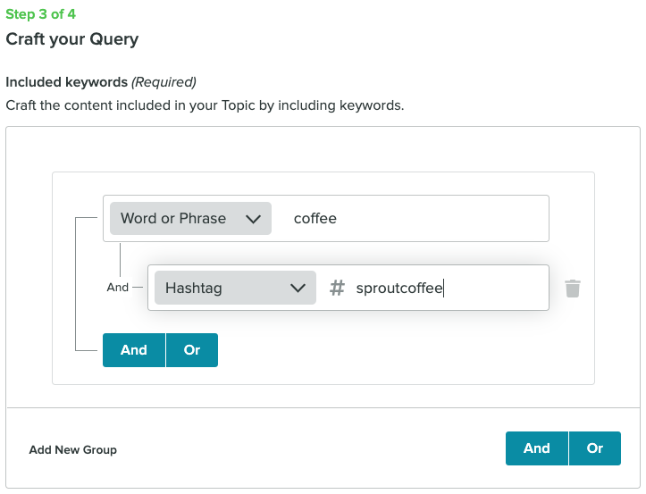Select the And connector label beside Hashtag row
This screenshot has height=494, width=646.
coord(117,287)
